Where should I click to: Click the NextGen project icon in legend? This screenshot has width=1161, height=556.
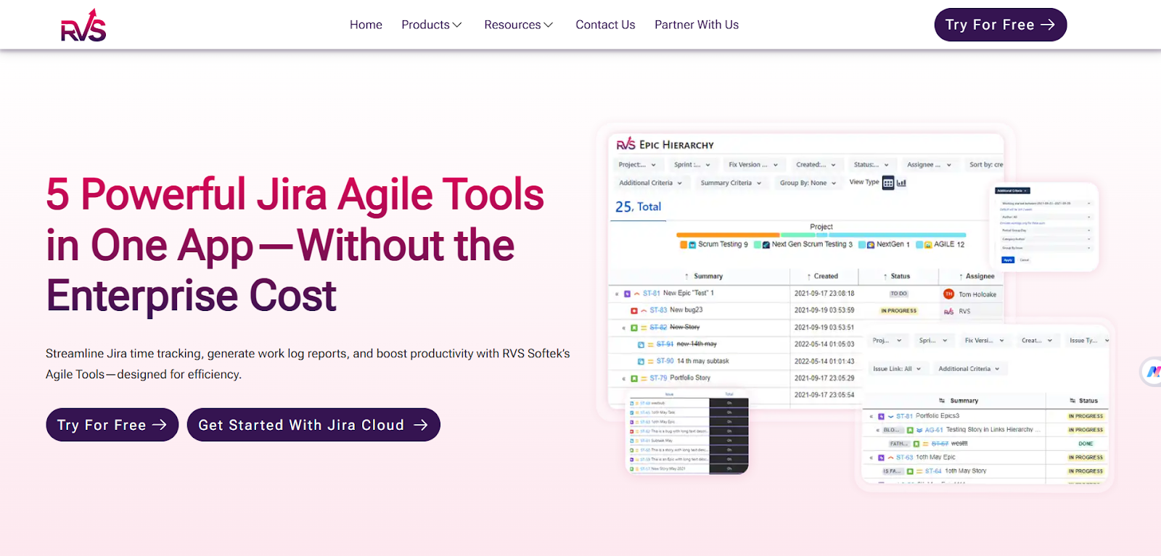tap(871, 245)
